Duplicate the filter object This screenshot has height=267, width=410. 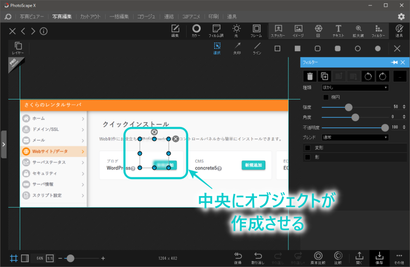pyautogui.click(x=325, y=76)
